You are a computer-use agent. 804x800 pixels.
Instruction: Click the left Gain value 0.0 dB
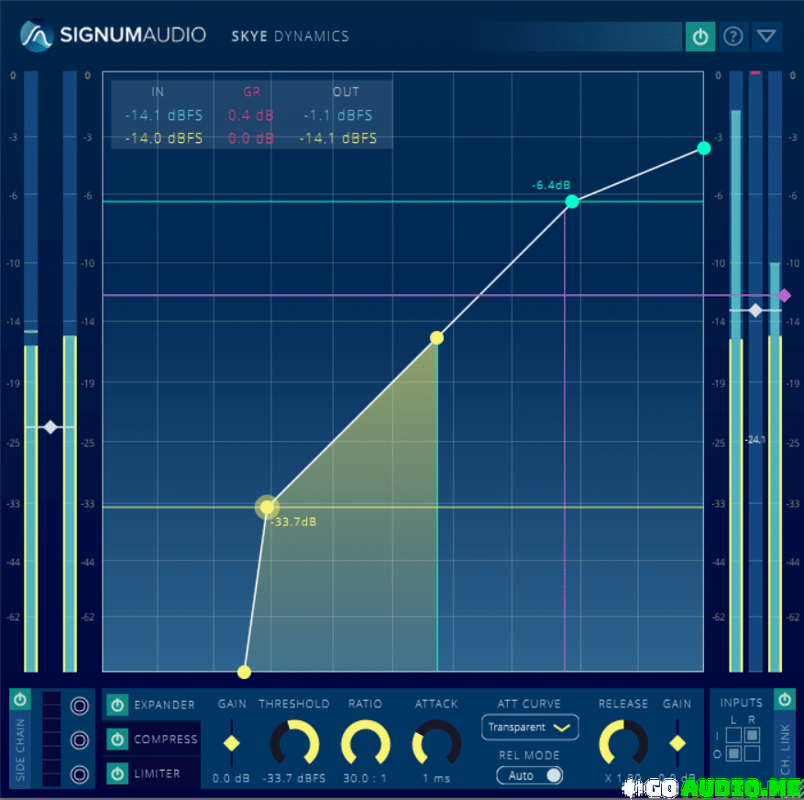click(231, 779)
